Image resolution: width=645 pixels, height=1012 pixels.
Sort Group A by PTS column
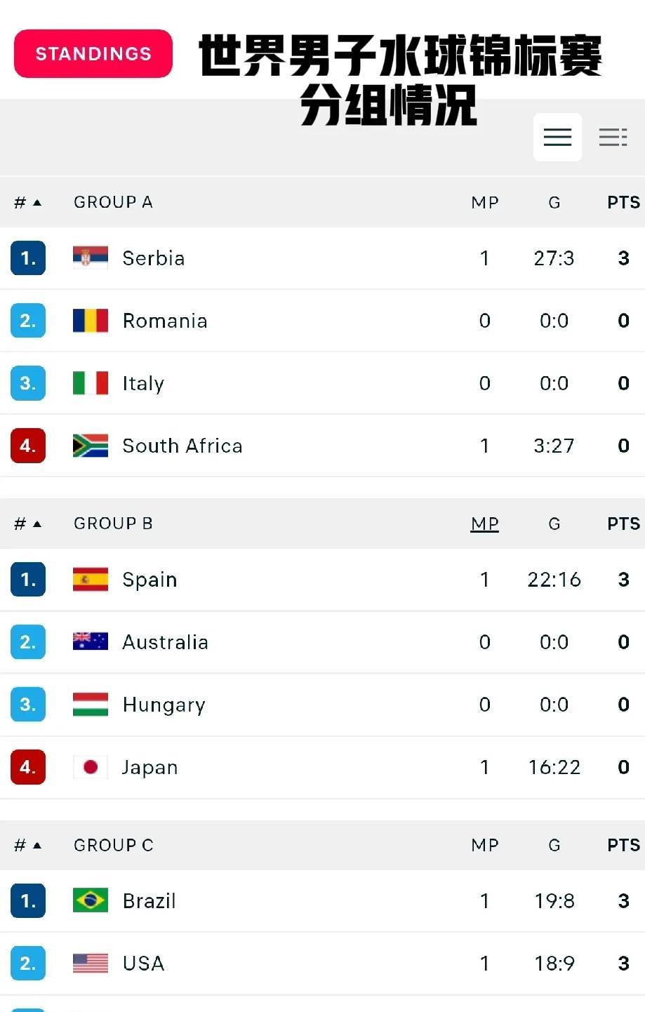tap(623, 202)
